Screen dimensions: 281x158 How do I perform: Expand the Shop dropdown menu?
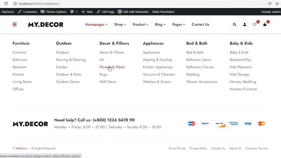click(120, 25)
